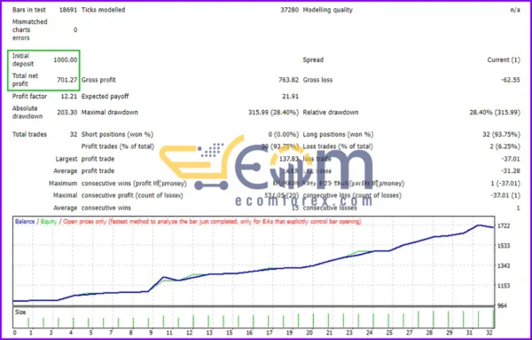Click the "Profit factor" label
The height and width of the screenshot is (340, 532).
pos(29,96)
